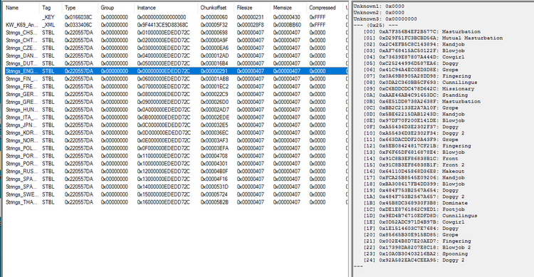This screenshot has height=277, width=534.
Task: Click preview entry [1B] Dominate
Action: pos(416,203)
